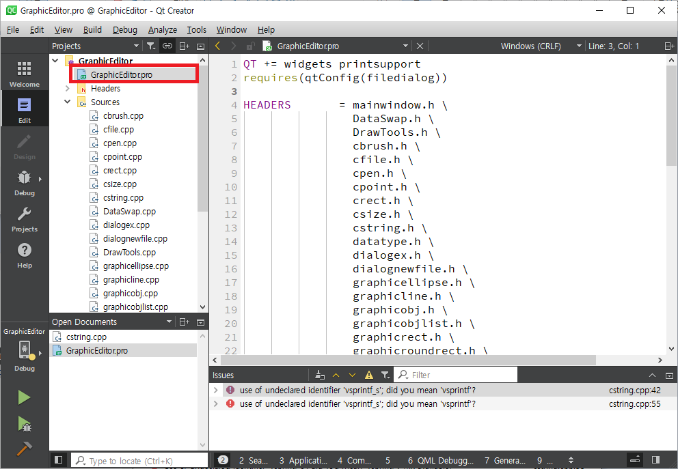
Task: Split the editor view
Action: pyautogui.click(x=669, y=46)
